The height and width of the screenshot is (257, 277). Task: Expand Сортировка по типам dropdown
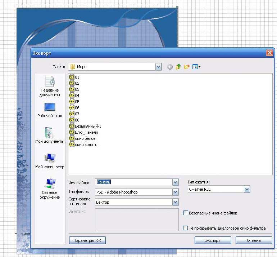pos(175,202)
